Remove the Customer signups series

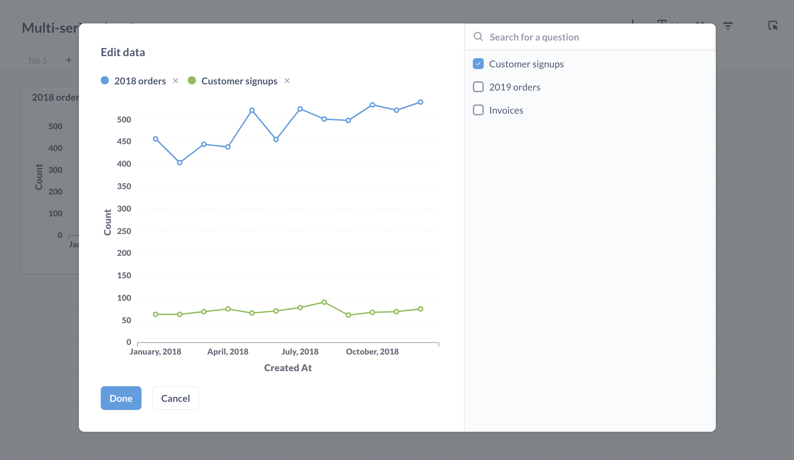tap(287, 81)
